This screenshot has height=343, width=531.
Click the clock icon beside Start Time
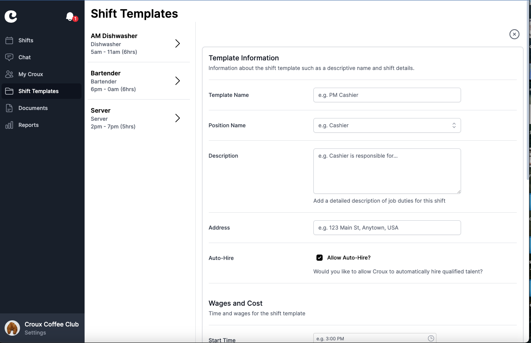pyautogui.click(x=430, y=338)
